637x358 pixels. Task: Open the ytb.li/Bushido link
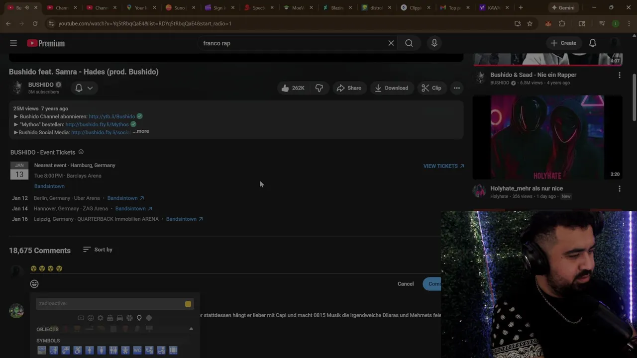112,116
